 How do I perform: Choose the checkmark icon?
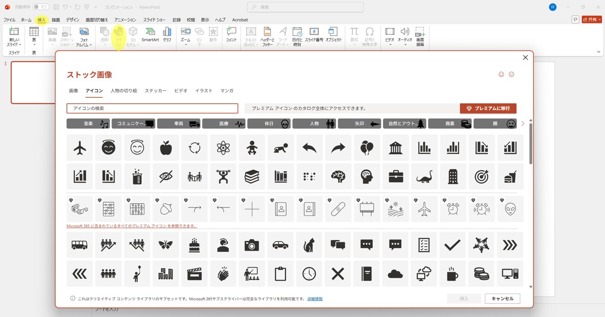coord(452,245)
